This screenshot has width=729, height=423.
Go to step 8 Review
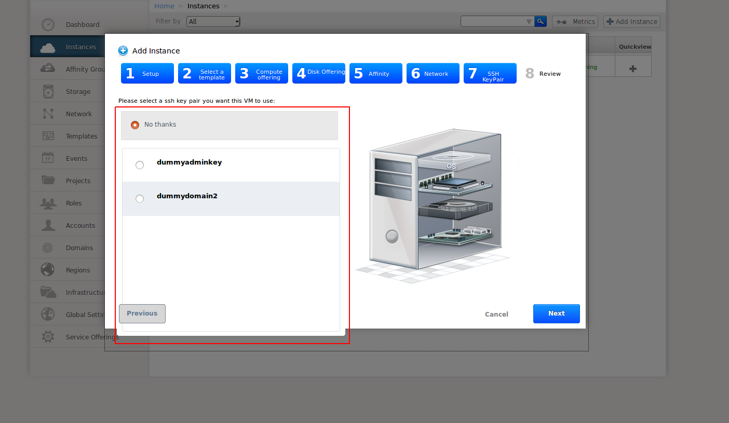pos(547,73)
